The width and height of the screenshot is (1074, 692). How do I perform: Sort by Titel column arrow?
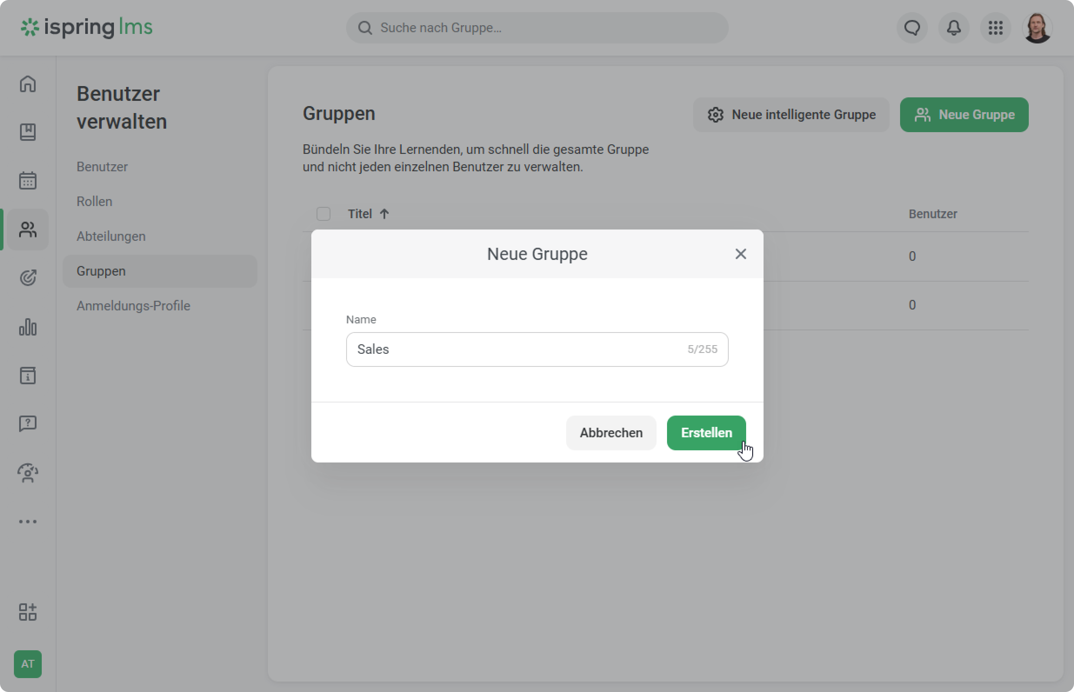click(384, 214)
